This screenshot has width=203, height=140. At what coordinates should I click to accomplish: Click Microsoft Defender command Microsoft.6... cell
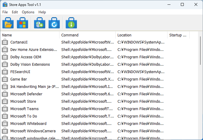coord(87,94)
